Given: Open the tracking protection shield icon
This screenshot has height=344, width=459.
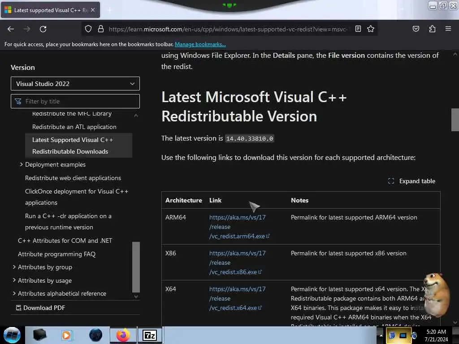Looking at the screenshot, I should click(88, 29).
